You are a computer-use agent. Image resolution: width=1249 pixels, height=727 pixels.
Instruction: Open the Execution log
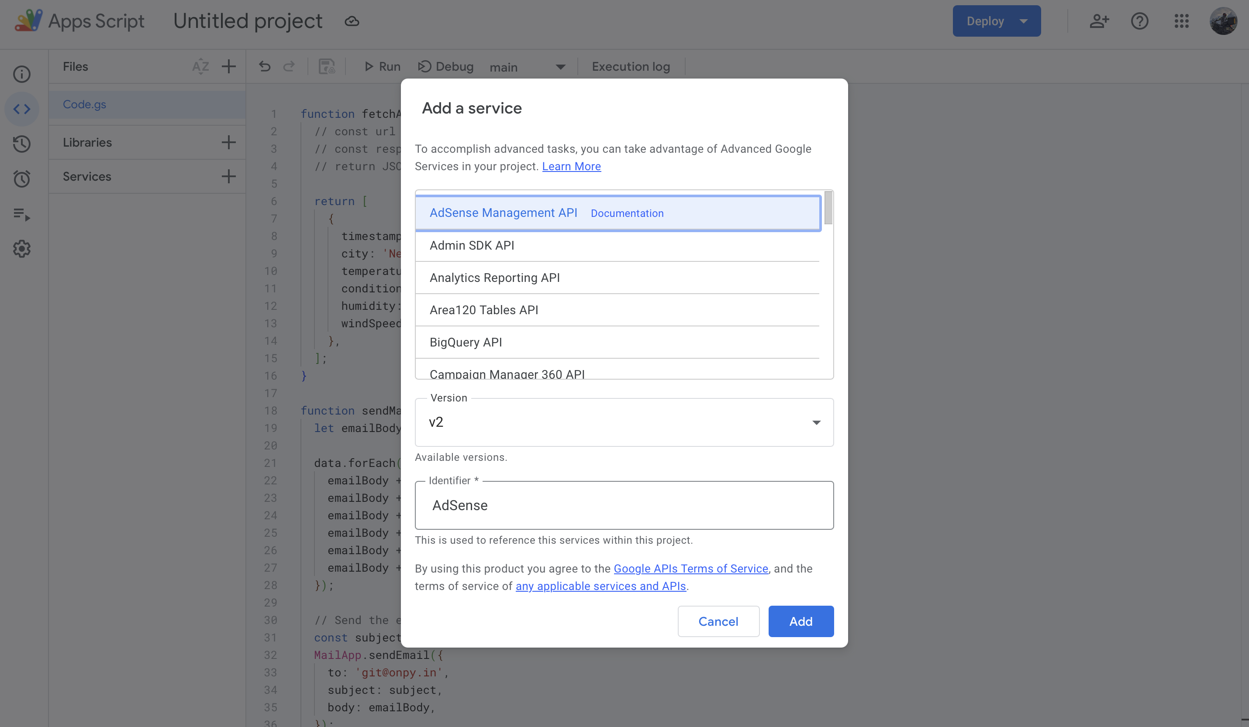pos(631,66)
